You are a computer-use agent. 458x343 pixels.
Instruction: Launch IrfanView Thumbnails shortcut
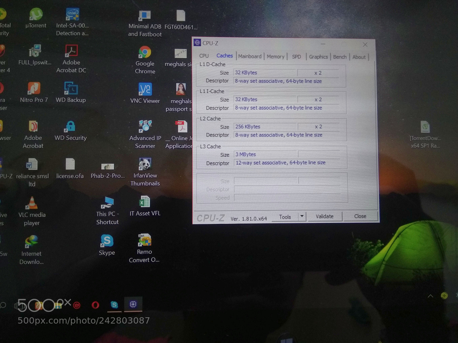pos(145,172)
